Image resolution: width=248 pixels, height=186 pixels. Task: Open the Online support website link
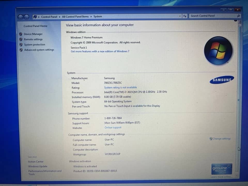pyautogui.click(x=113, y=127)
